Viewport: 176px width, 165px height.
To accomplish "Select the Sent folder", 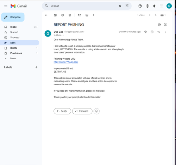I will [20, 43].
